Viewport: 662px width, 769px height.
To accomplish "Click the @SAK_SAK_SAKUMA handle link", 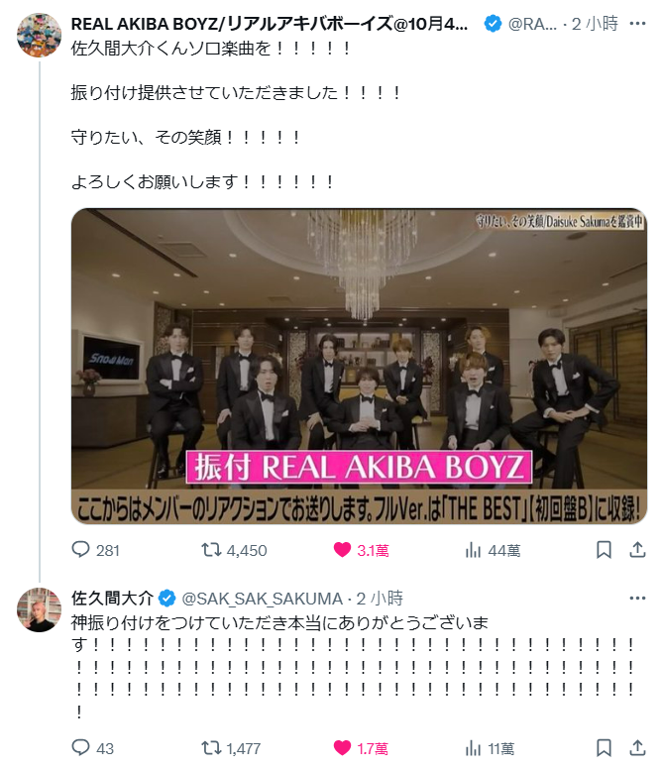I will (x=262, y=599).
